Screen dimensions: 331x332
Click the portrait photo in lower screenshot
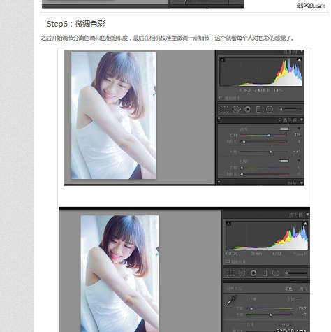pyautogui.click(x=119, y=273)
